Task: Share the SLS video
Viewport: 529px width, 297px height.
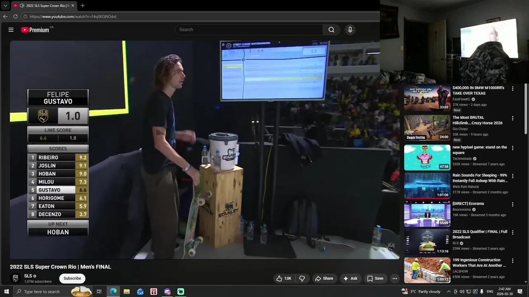Action: 324,278
